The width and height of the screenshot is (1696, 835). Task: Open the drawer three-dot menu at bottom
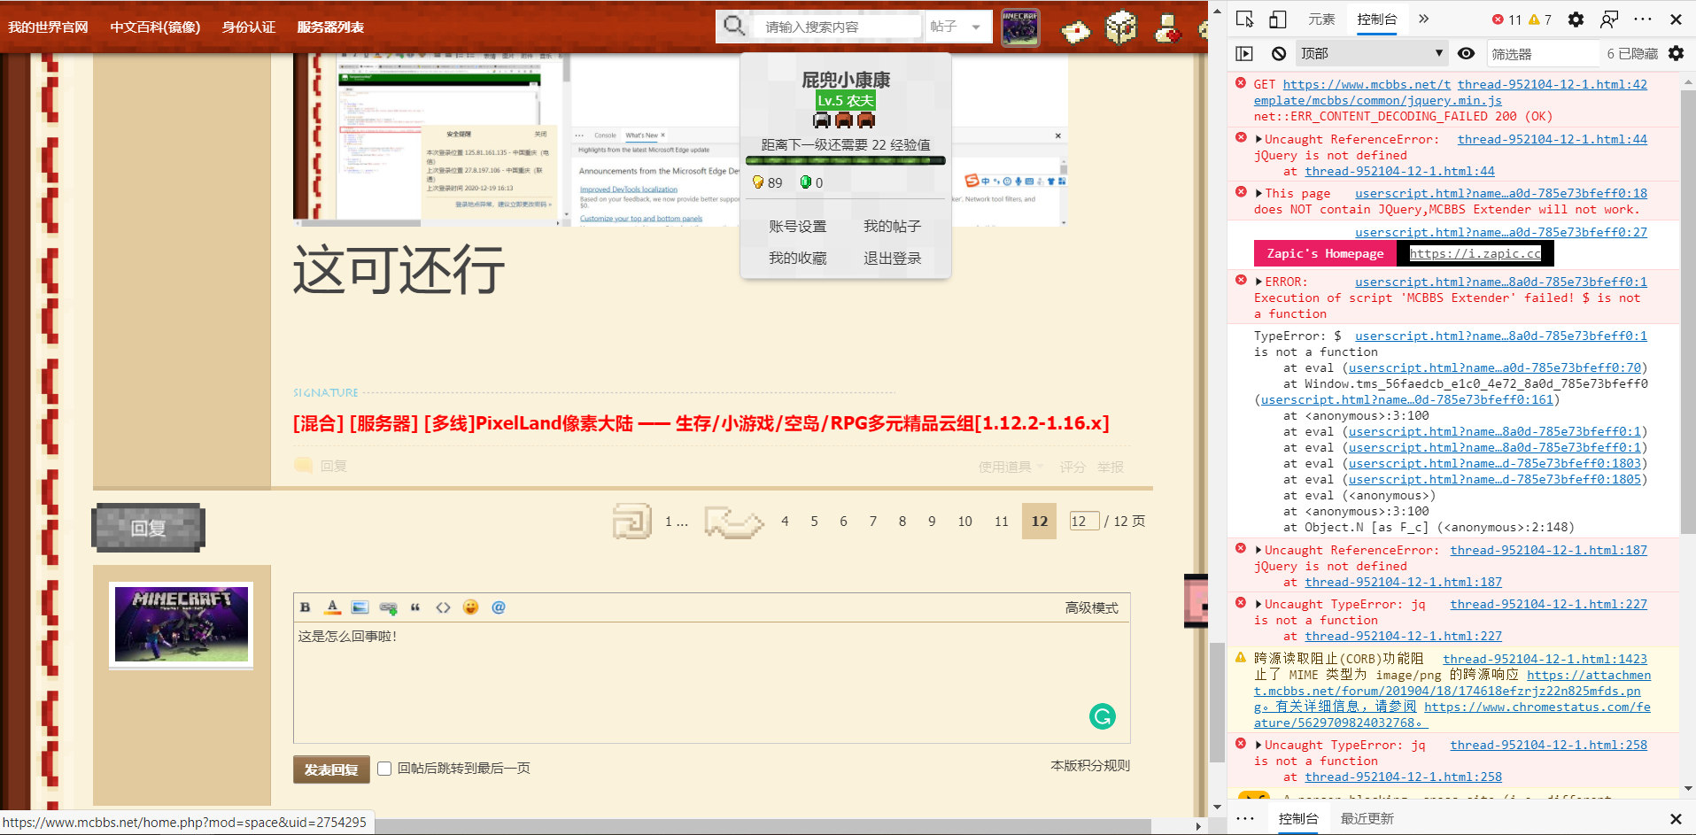tap(1245, 819)
